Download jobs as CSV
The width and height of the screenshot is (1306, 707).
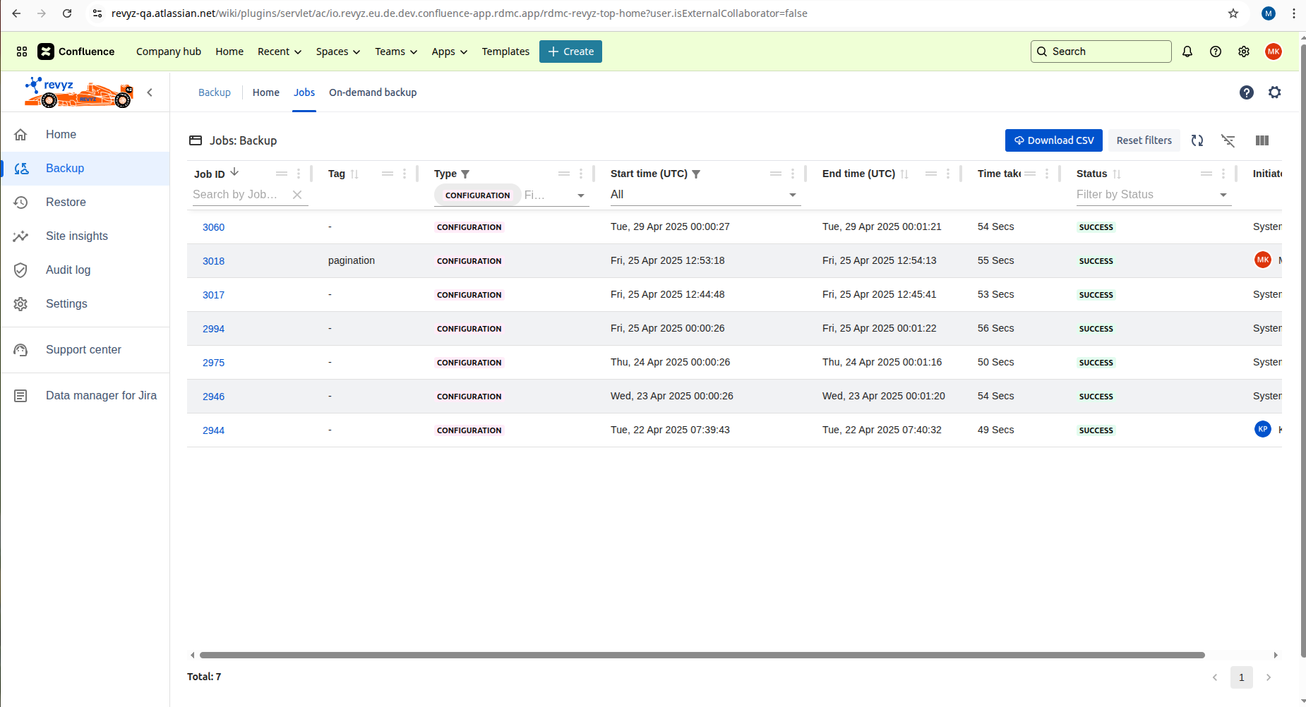pos(1053,140)
